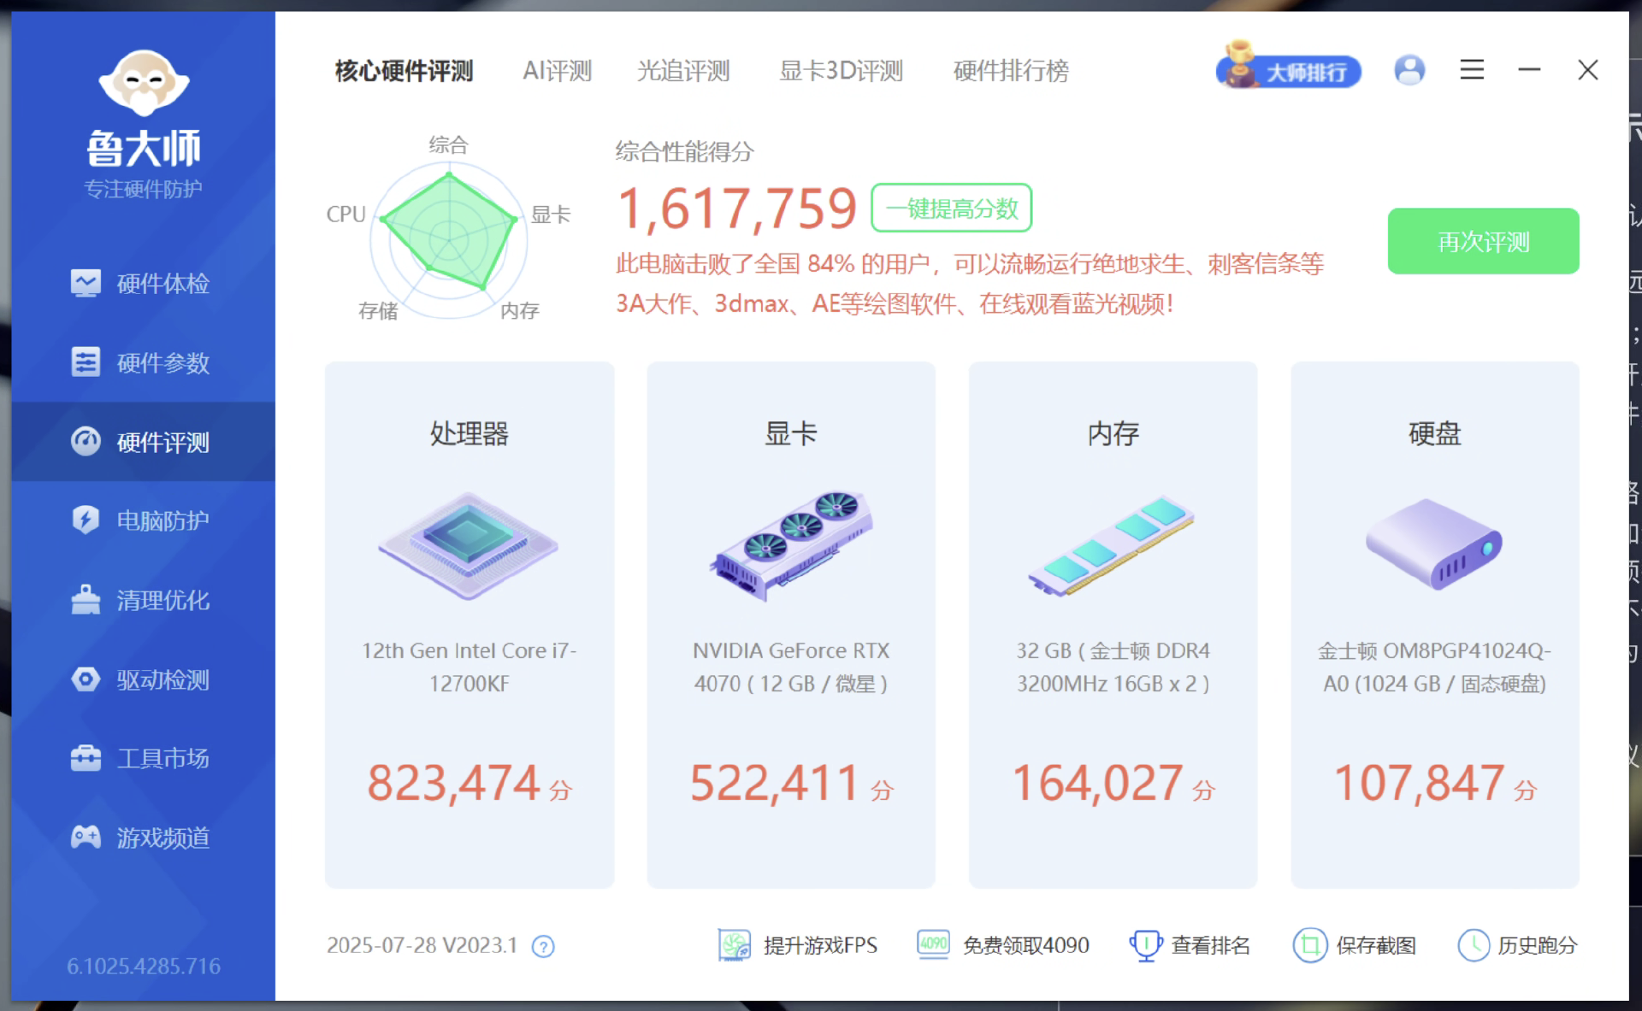Click the memory stick illustration
The height and width of the screenshot is (1011, 1642).
click(x=1113, y=546)
